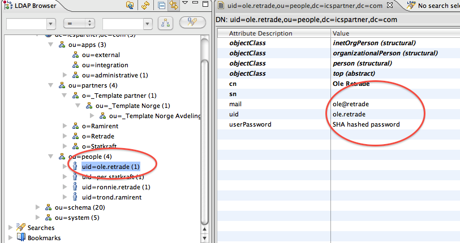Image resolution: width=460 pixels, height=243 pixels.
Task: Select the uid=ole.retrade (1) tree entry
Action: coord(110,167)
